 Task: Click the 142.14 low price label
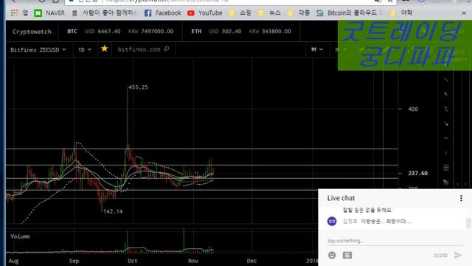click(113, 211)
